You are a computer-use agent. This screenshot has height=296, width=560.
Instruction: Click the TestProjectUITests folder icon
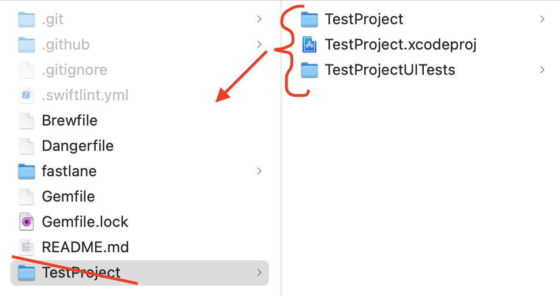(x=310, y=70)
